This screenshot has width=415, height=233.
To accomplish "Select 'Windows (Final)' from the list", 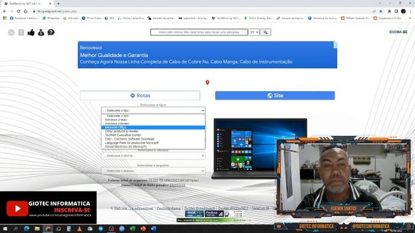I will (153, 120).
